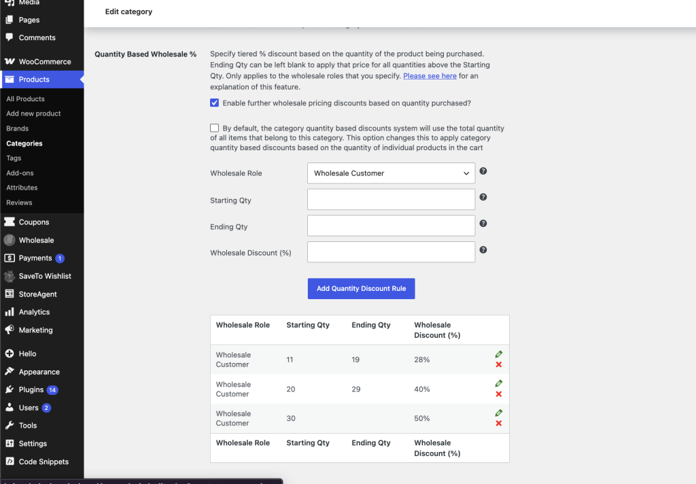Open Attributes submenu item

point(22,188)
